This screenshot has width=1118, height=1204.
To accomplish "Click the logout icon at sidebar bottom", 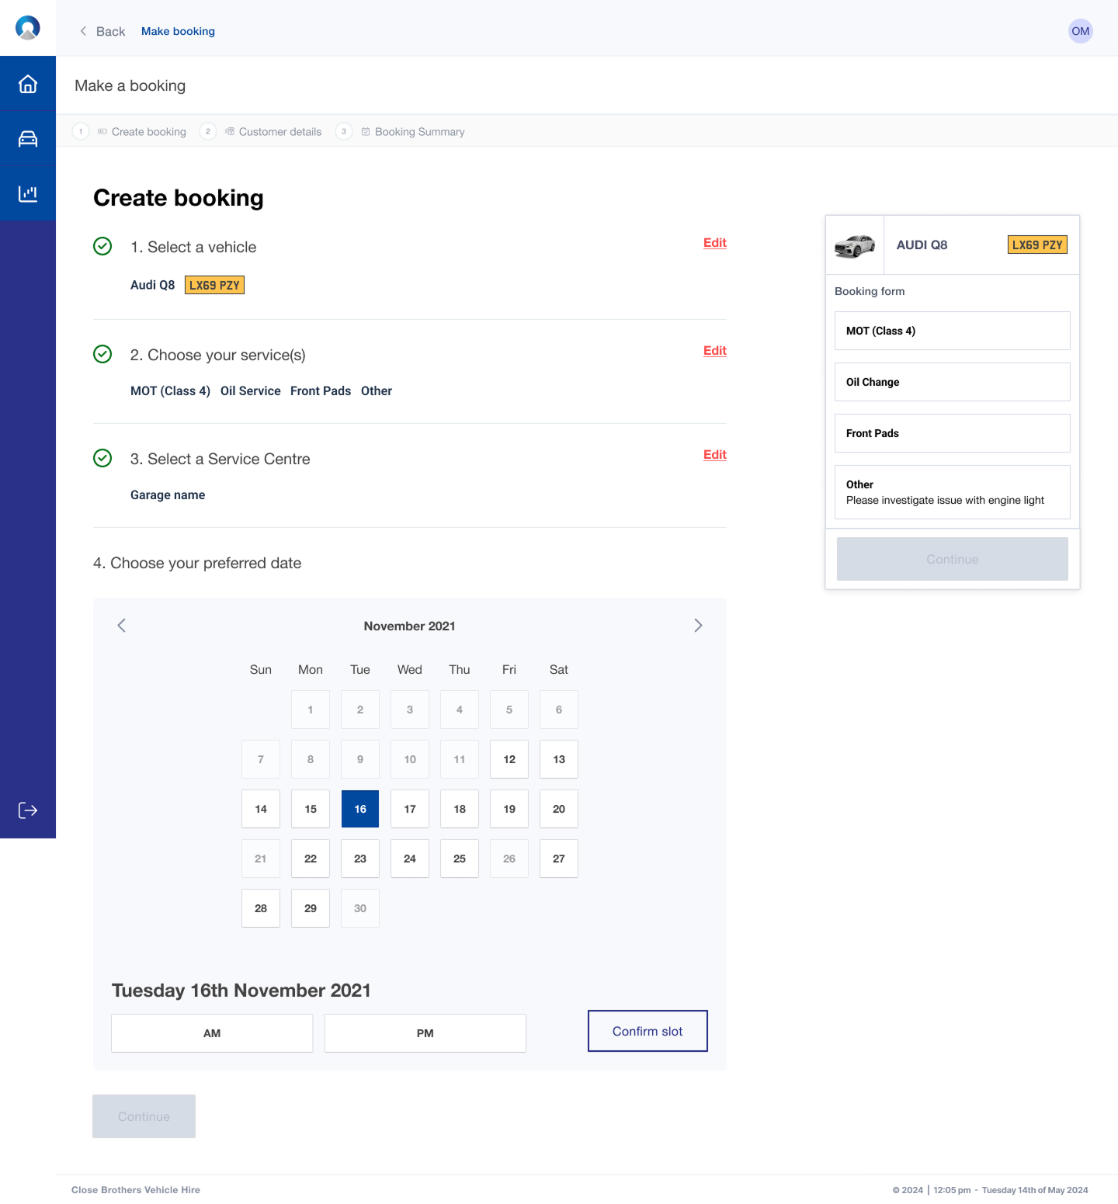I will (28, 810).
